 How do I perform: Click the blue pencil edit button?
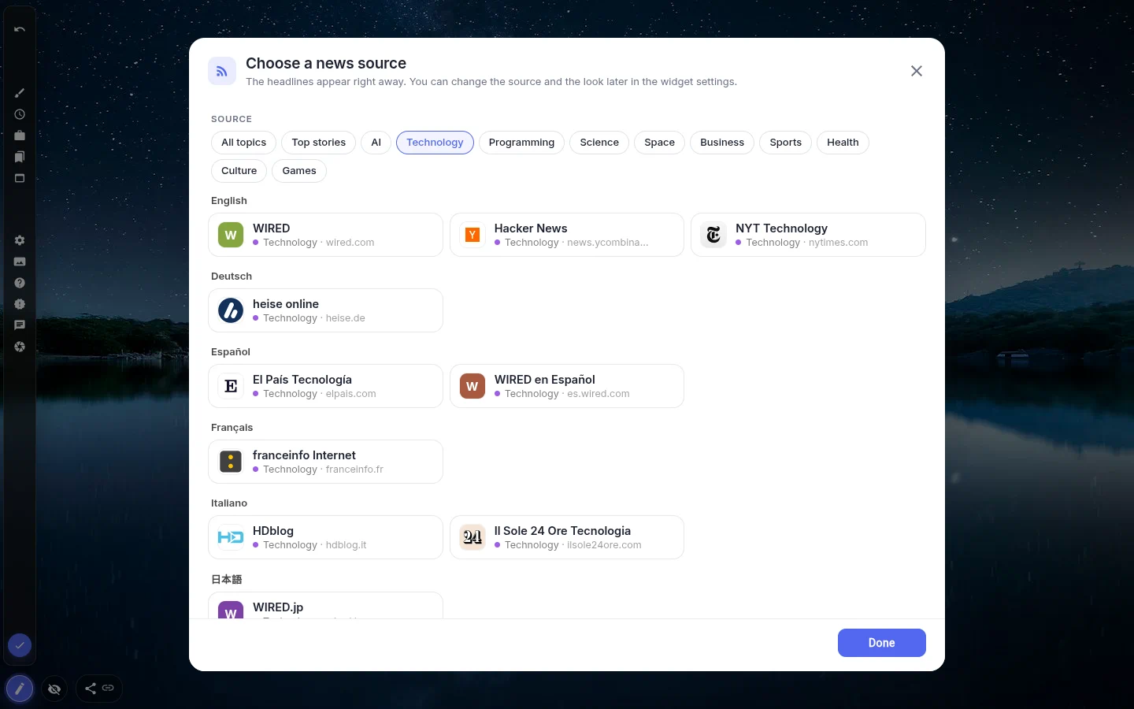pyautogui.click(x=20, y=689)
